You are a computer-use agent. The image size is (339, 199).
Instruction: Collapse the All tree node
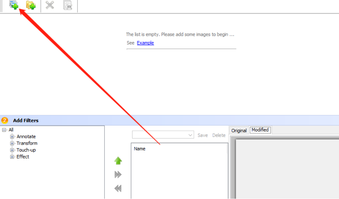(x=4, y=130)
